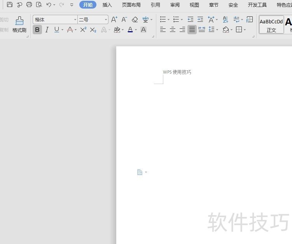The height and width of the screenshot is (244, 292).
Task: Apply text highlight color (ab marker)
Action: point(117,30)
